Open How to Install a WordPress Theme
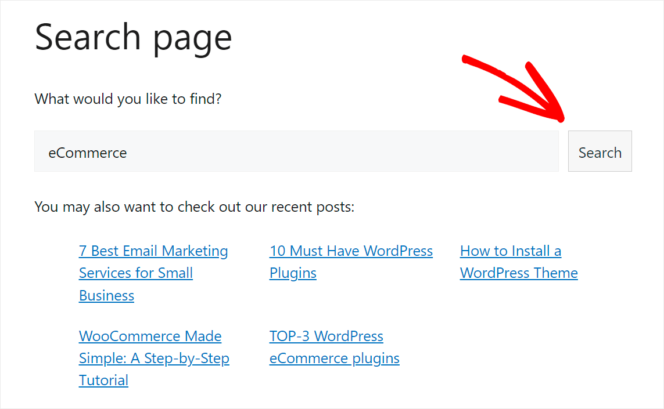664x409 pixels. [519, 262]
